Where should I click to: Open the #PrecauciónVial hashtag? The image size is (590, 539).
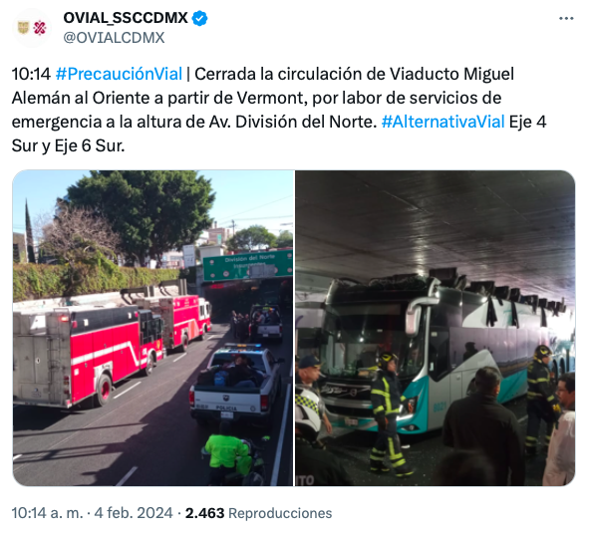point(119,74)
